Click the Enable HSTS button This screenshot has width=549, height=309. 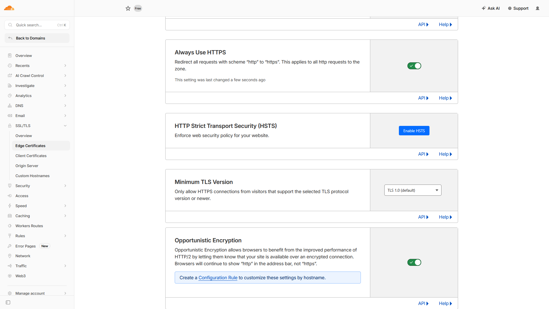tap(414, 131)
